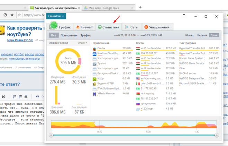Expand the 'Опции' dropdown
This screenshot has width=228, height=146.
(82, 43)
